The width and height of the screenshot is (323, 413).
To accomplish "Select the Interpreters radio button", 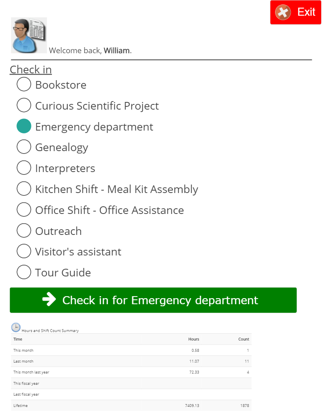I will click(x=24, y=168).
